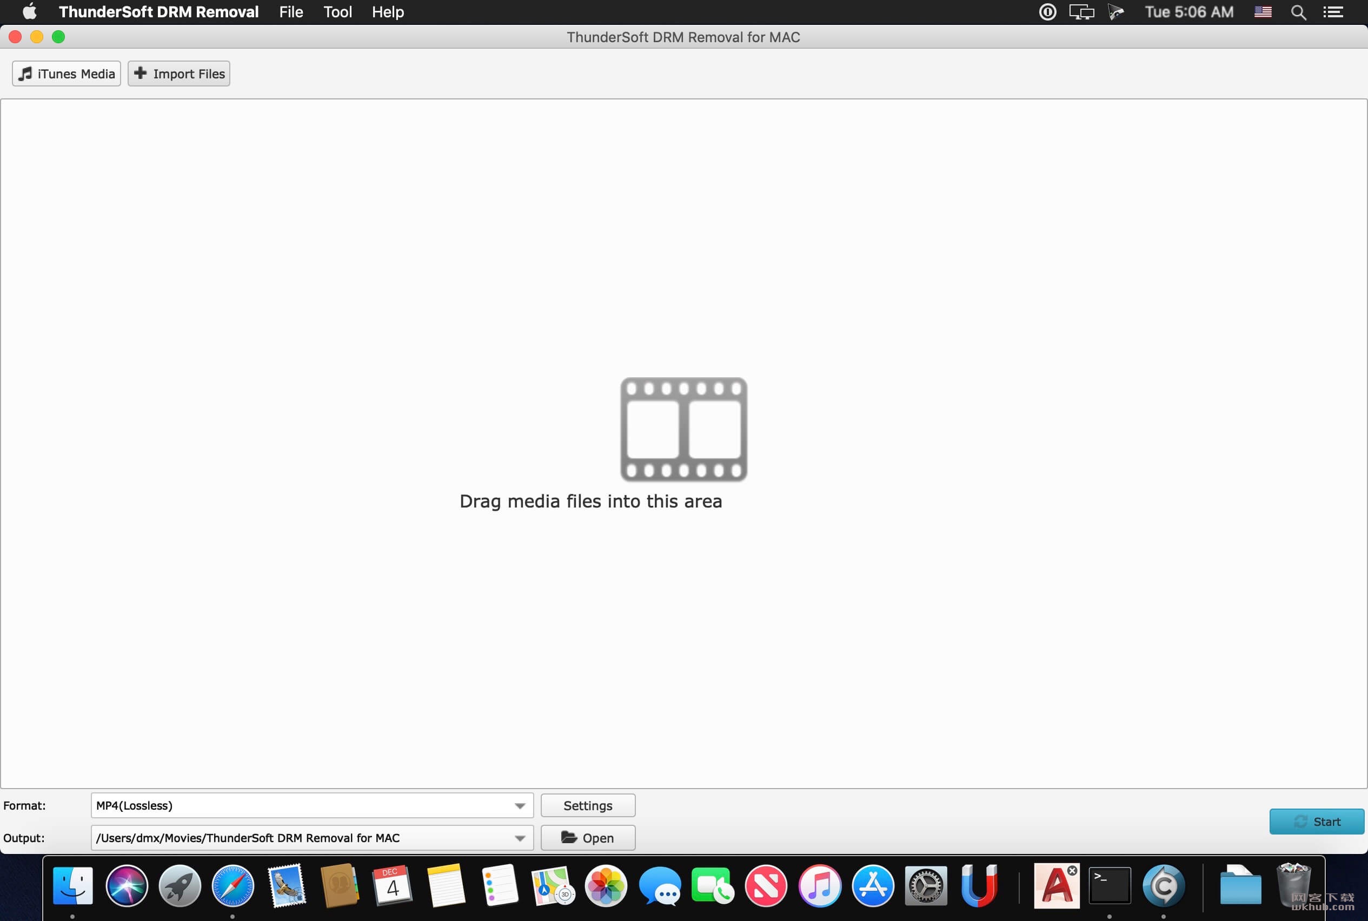The height and width of the screenshot is (921, 1368).
Task: Open the File menu
Action: click(x=291, y=12)
